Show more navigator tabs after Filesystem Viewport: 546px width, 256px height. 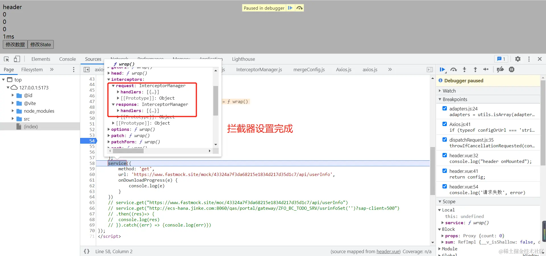pyautogui.click(x=52, y=70)
